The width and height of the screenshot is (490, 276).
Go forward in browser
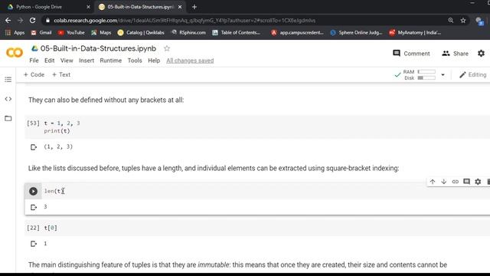(21, 21)
